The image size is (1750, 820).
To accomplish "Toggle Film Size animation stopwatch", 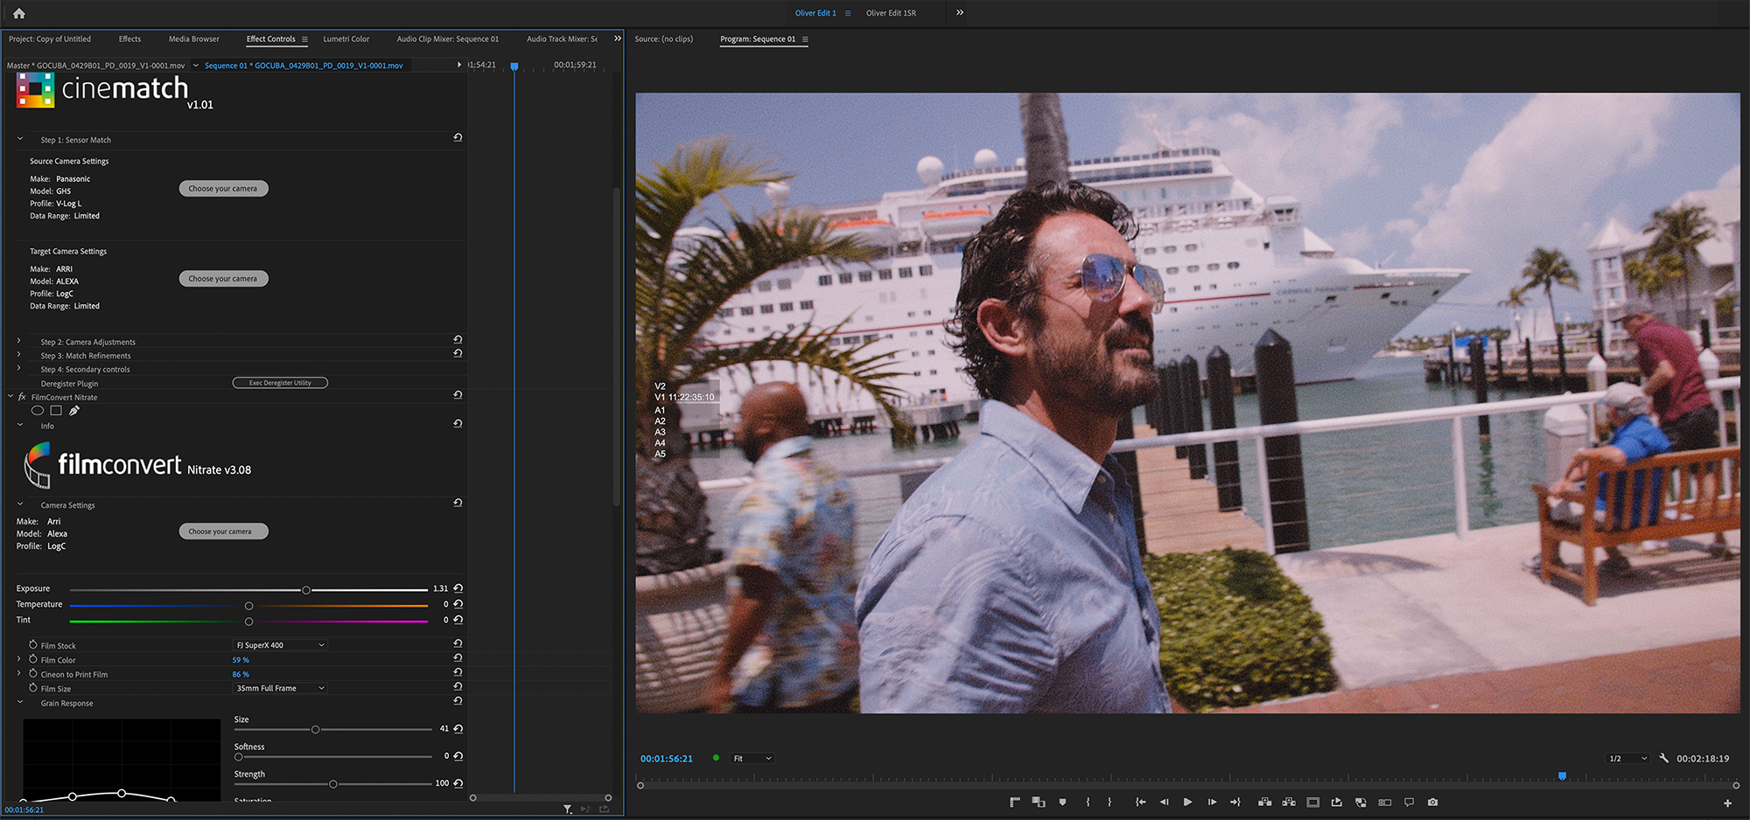I will point(33,688).
